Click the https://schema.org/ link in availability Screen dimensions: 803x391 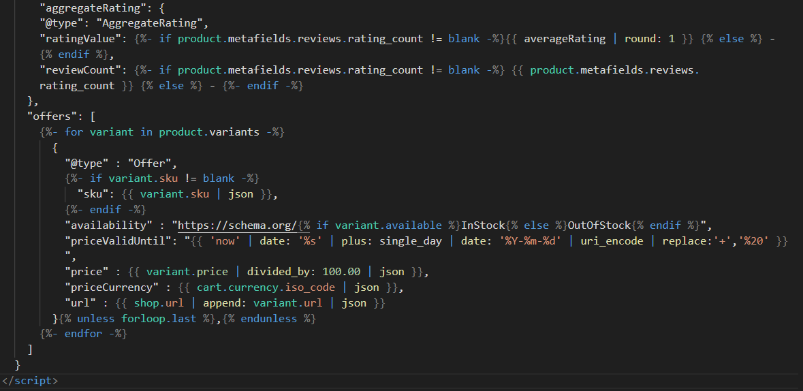coord(238,225)
